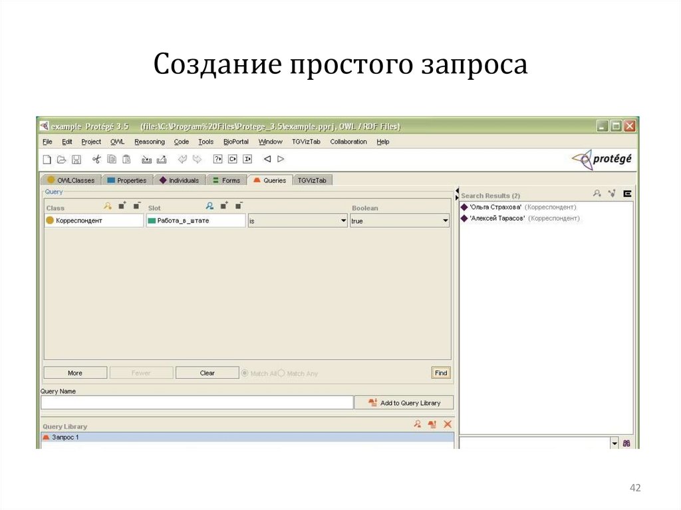Retrieve query icon in Query Library header
Image resolution: width=681 pixels, height=510 pixels.
coord(418,424)
